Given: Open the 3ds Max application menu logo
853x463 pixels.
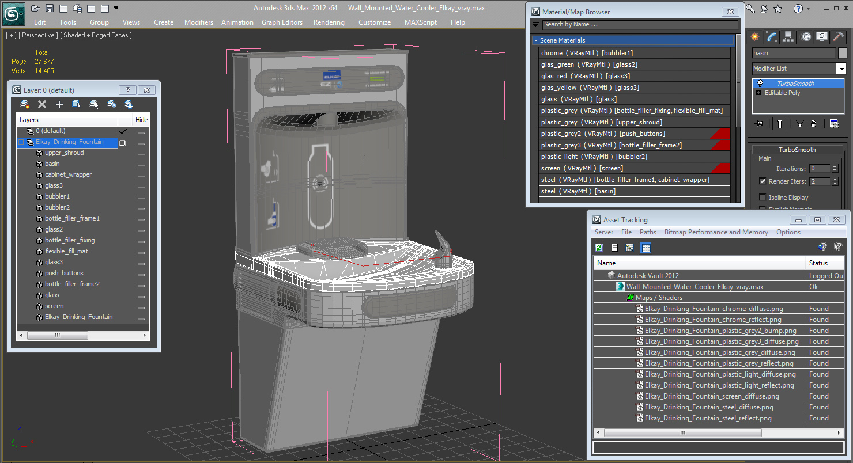Looking at the screenshot, I should tap(13, 13).
